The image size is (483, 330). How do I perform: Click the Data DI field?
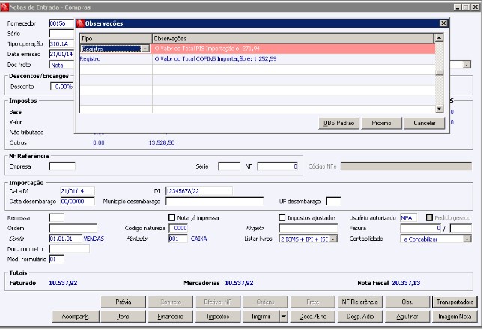pyautogui.click(x=78, y=191)
